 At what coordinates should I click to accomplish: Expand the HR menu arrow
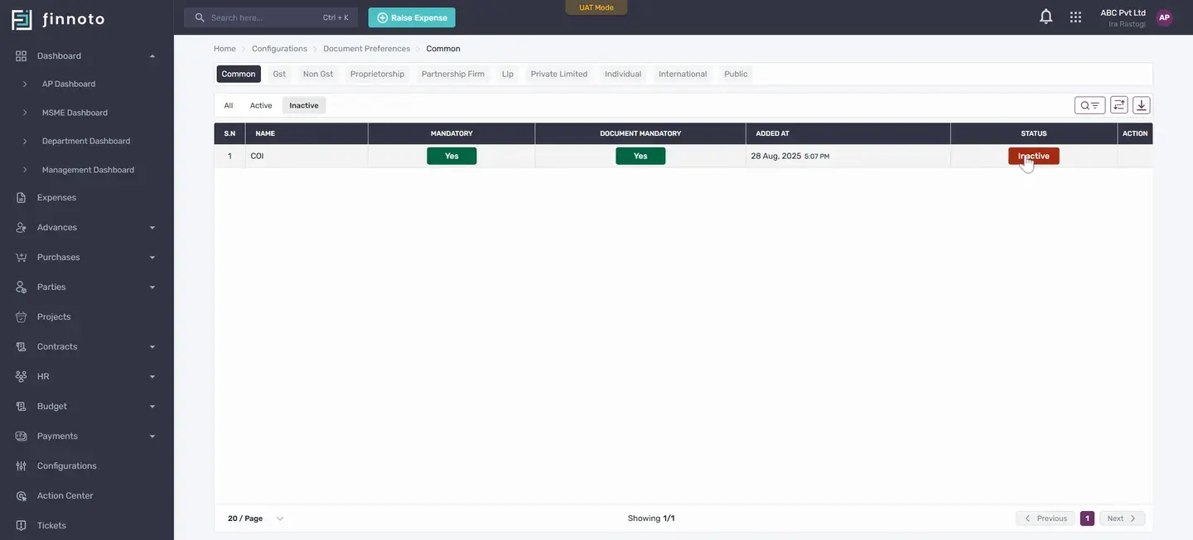(x=152, y=376)
